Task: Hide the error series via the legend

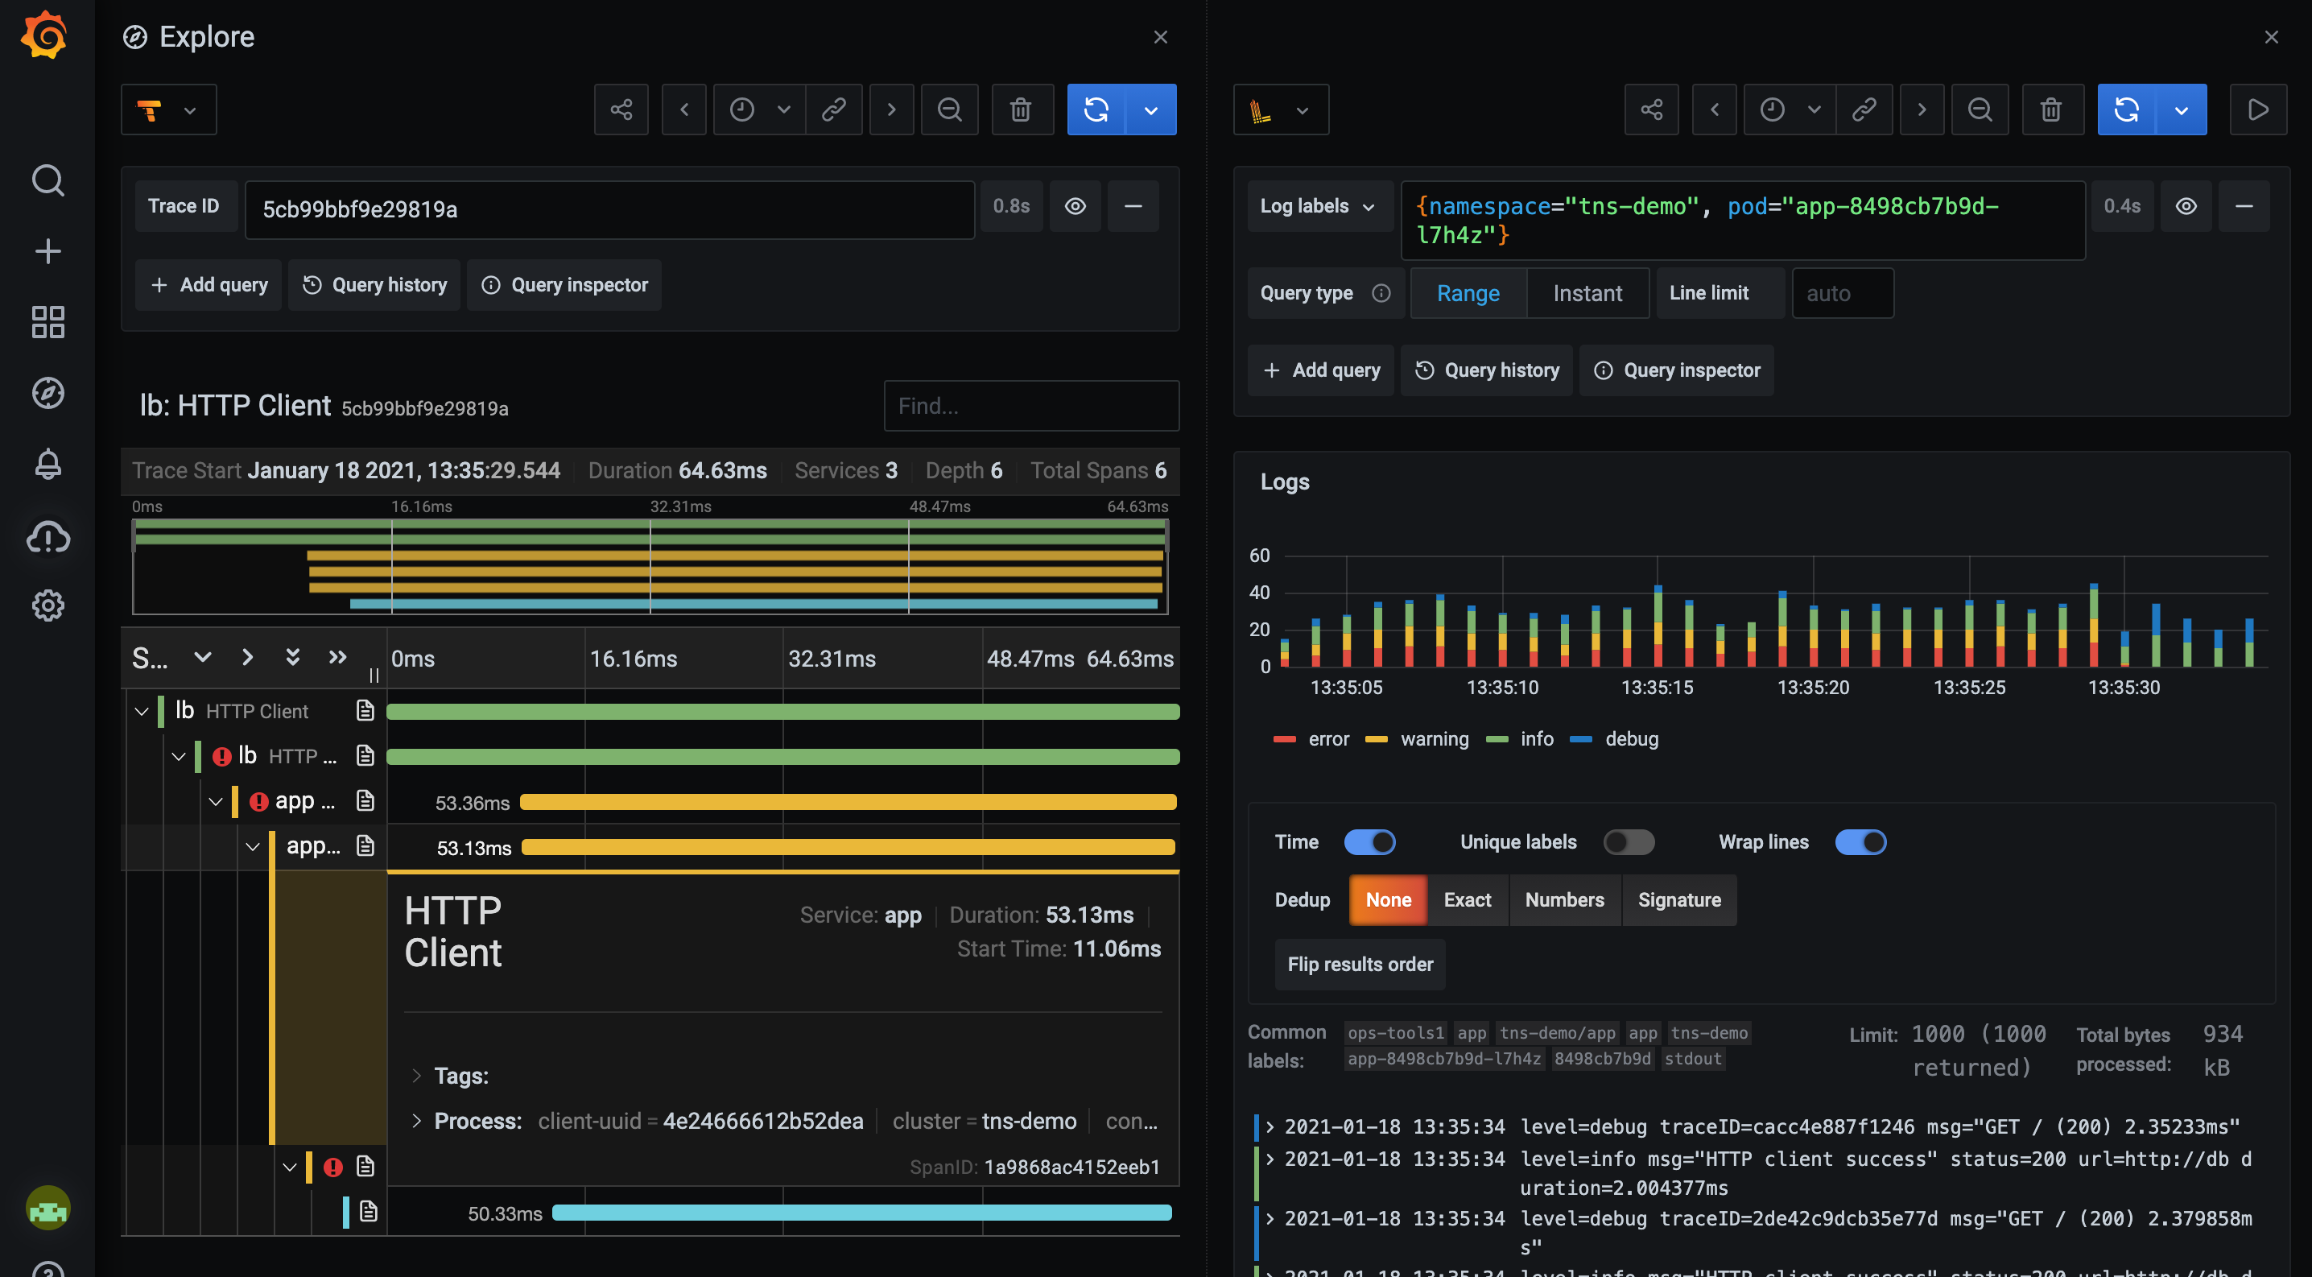Action: pyautogui.click(x=1327, y=738)
